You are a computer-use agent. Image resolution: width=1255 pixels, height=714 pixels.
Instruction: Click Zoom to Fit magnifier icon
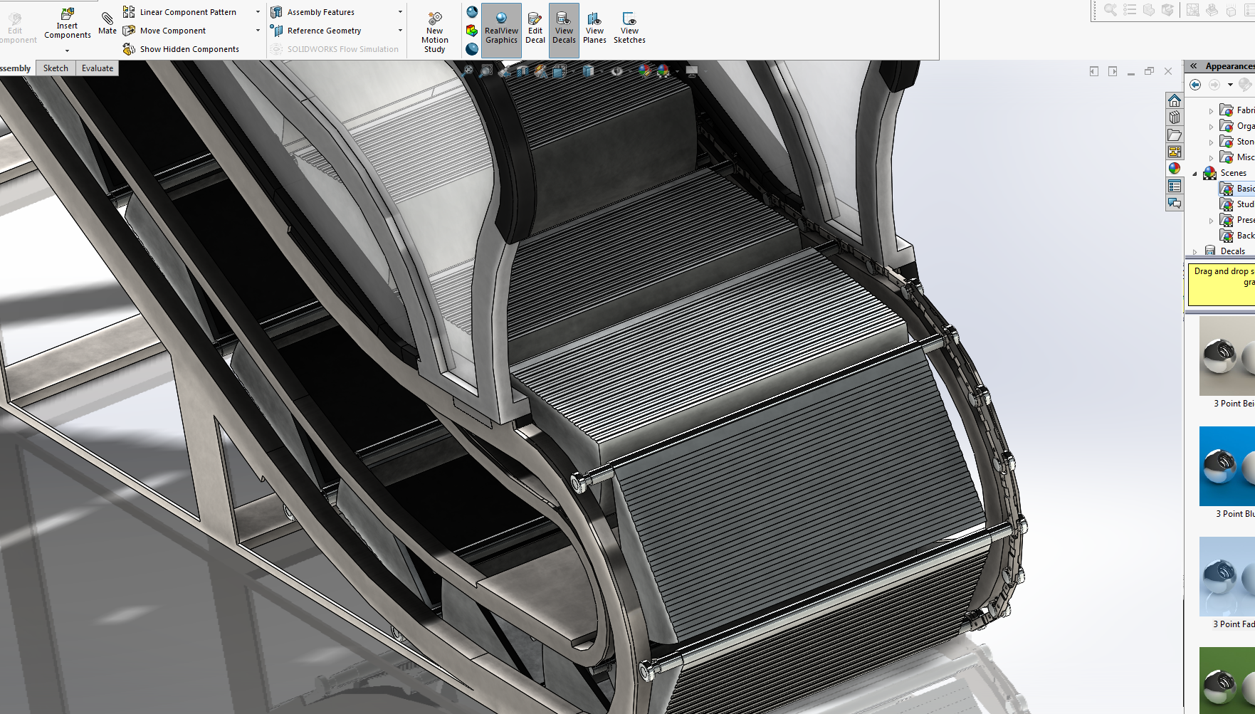tap(467, 70)
